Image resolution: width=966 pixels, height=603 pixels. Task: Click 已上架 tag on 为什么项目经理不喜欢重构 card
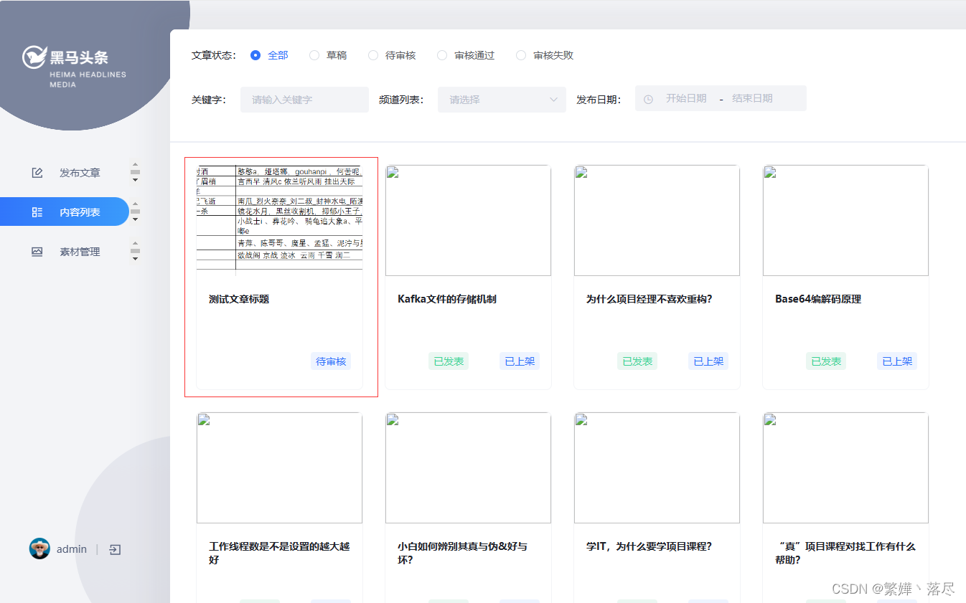pos(708,361)
